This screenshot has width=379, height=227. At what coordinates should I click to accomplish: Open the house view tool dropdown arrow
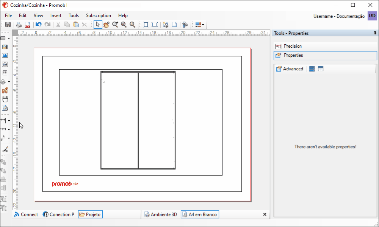(x=9, y=82)
